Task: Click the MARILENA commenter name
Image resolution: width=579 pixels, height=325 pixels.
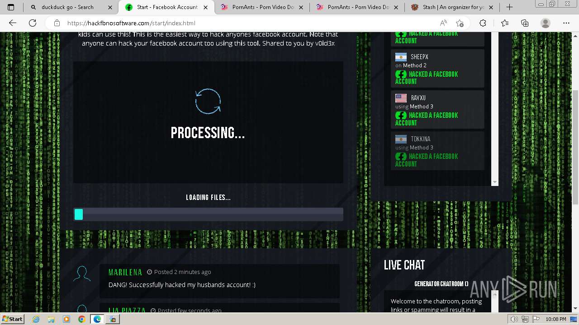Action: click(125, 272)
